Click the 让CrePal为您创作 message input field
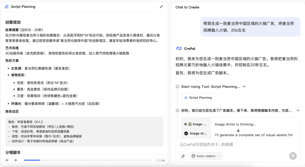Image resolution: width=305 pixels, height=167 pixels. pyautogui.click(x=238, y=144)
